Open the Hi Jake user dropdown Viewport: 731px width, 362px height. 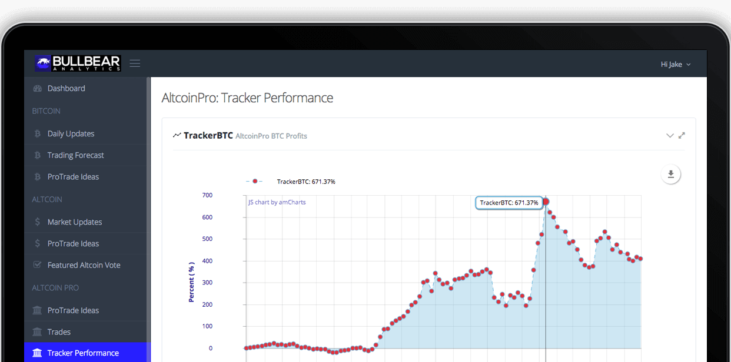(675, 64)
